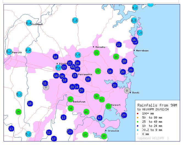Select the green 28 rainfall marker
The height and width of the screenshot is (145, 190).
[x=98, y=71]
